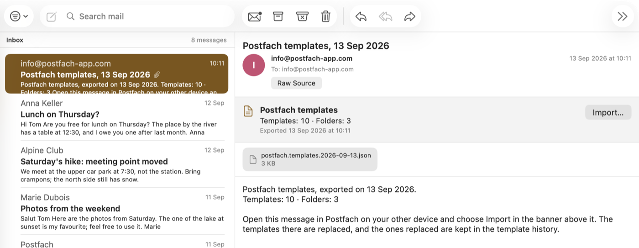This screenshot has height=248, width=639.
Task: Click the Import... button
Action: tap(608, 112)
